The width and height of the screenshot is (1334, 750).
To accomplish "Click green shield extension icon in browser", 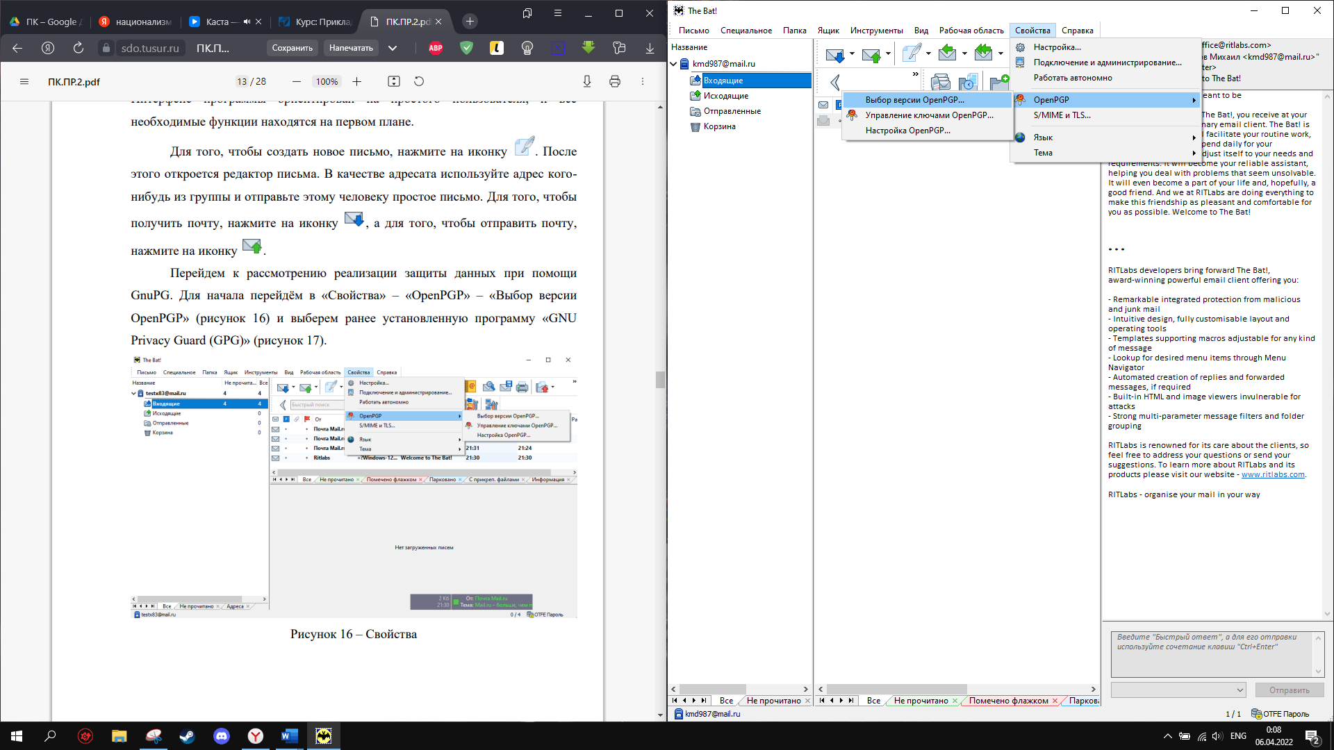I will (x=466, y=48).
